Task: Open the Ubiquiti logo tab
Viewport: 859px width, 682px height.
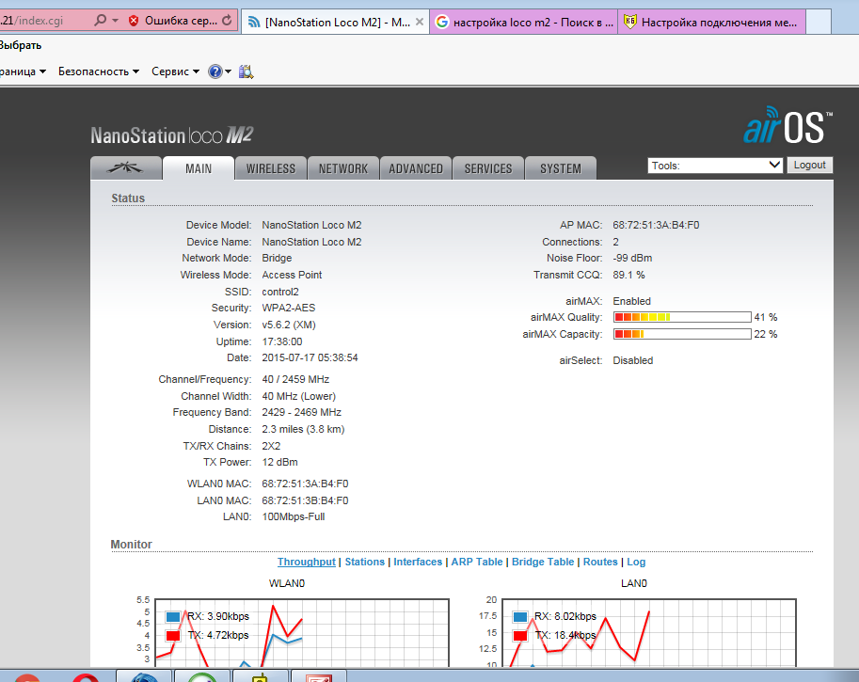Action: [x=126, y=167]
